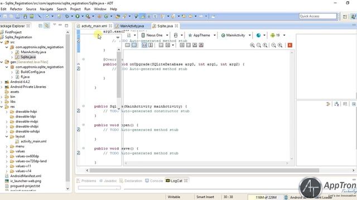The image size is (357, 200).
Task: Click the New Java Package toolbar icon
Action: click(99, 16)
